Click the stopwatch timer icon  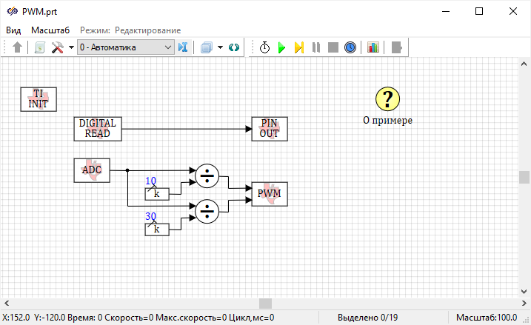(x=265, y=47)
